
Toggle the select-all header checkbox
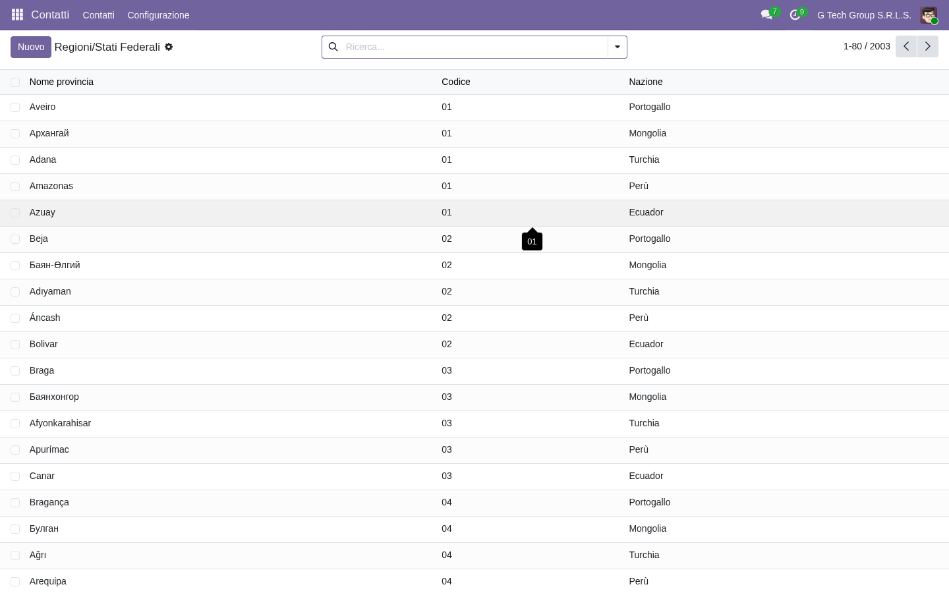15,82
